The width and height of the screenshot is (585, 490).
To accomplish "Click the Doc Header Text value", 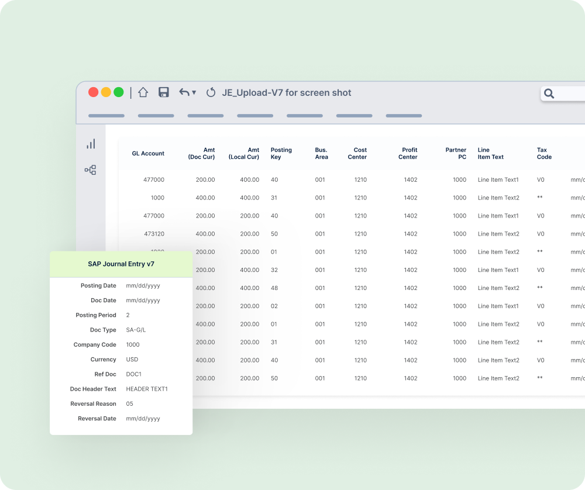I will (147, 389).
